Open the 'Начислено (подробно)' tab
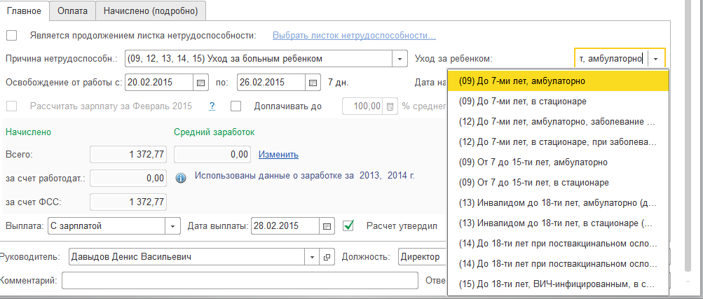 (x=150, y=11)
